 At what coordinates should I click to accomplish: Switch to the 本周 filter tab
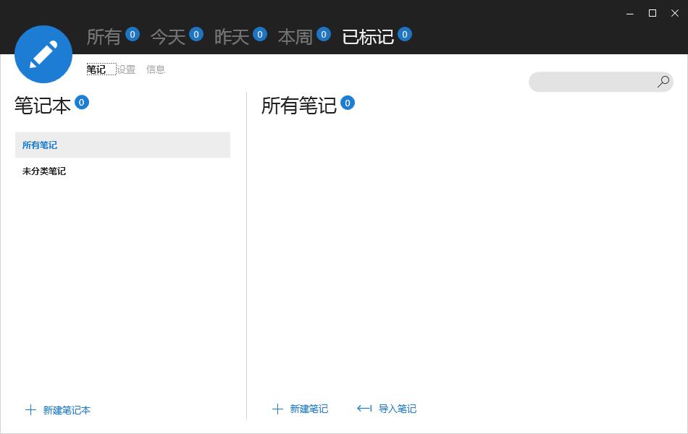pos(295,37)
